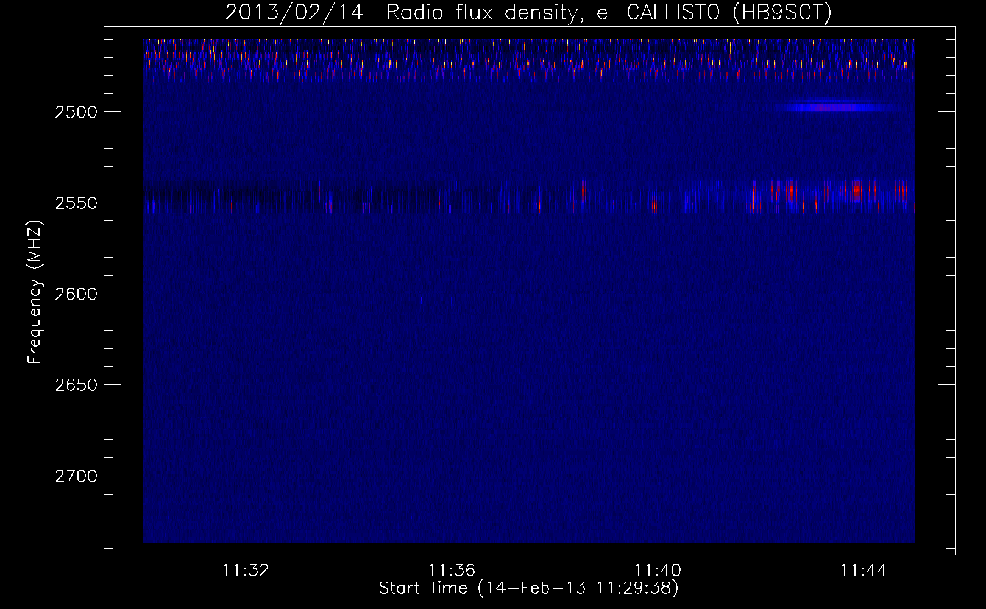Click the 11:32 time tick label
Image resolution: width=986 pixels, height=609 pixels.
pos(246,571)
